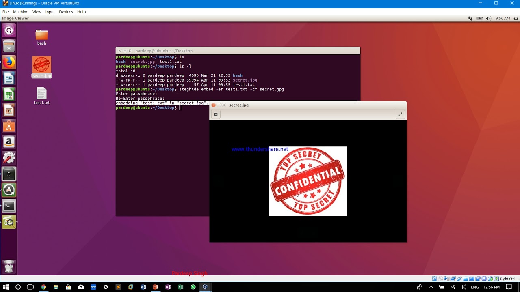The height and width of the screenshot is (292, 520).
Task: Open VirtualBox Machine menu
Action: click(x=20, y=12)
